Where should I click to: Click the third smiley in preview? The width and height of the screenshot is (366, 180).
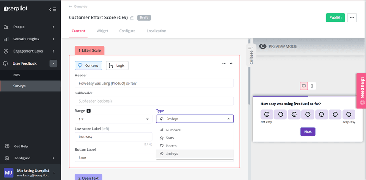tap(294, 115)
